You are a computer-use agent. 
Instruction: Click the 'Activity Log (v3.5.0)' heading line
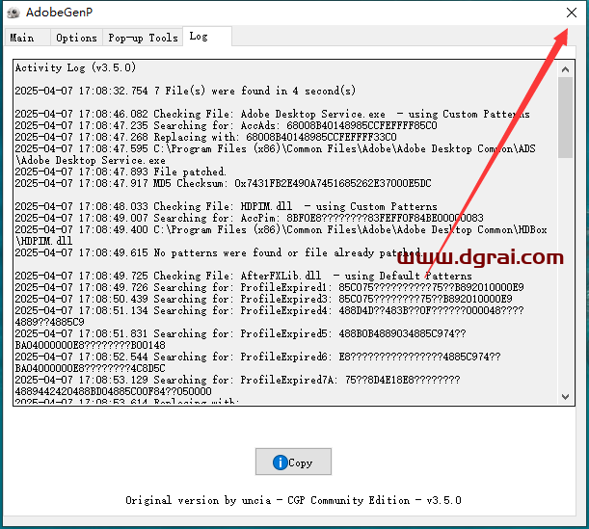point(75,67)
